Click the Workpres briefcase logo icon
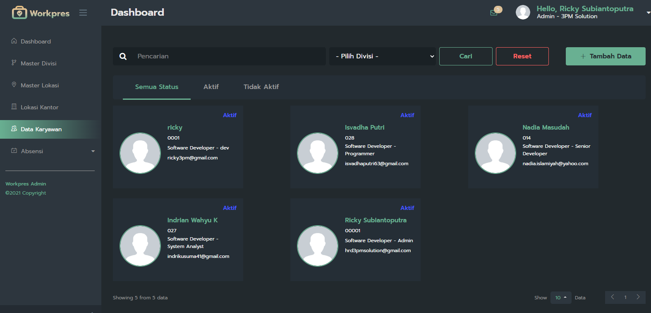This screenshot has height=313, width=651. click(19, 13)
